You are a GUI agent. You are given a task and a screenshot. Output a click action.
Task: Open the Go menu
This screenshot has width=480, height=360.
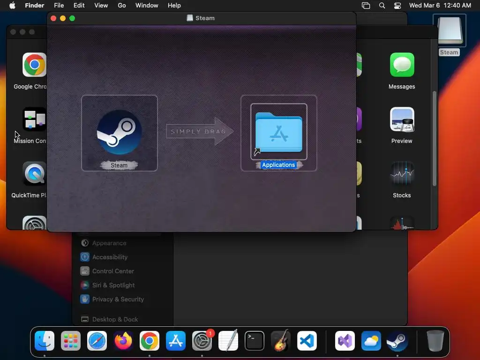(x=122, y=5)
